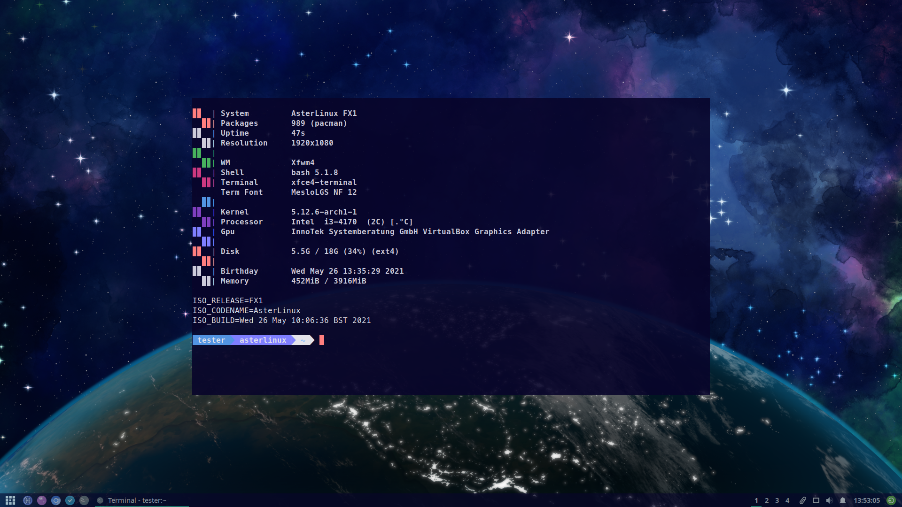Click the 'asterlinux' prompt segment

pyautogui.click(x=263, y=340)
